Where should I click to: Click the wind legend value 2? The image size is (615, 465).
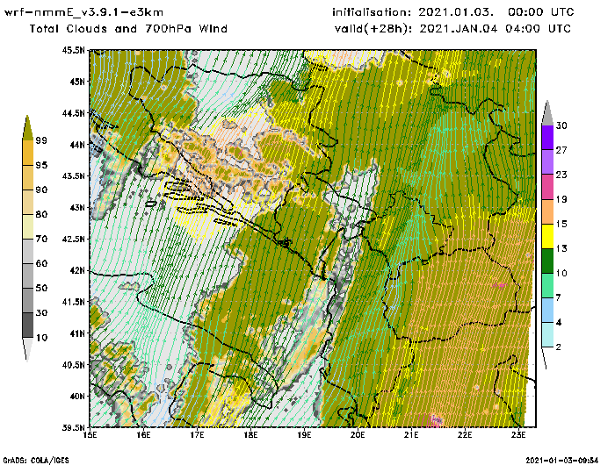(x=559, y=347)
